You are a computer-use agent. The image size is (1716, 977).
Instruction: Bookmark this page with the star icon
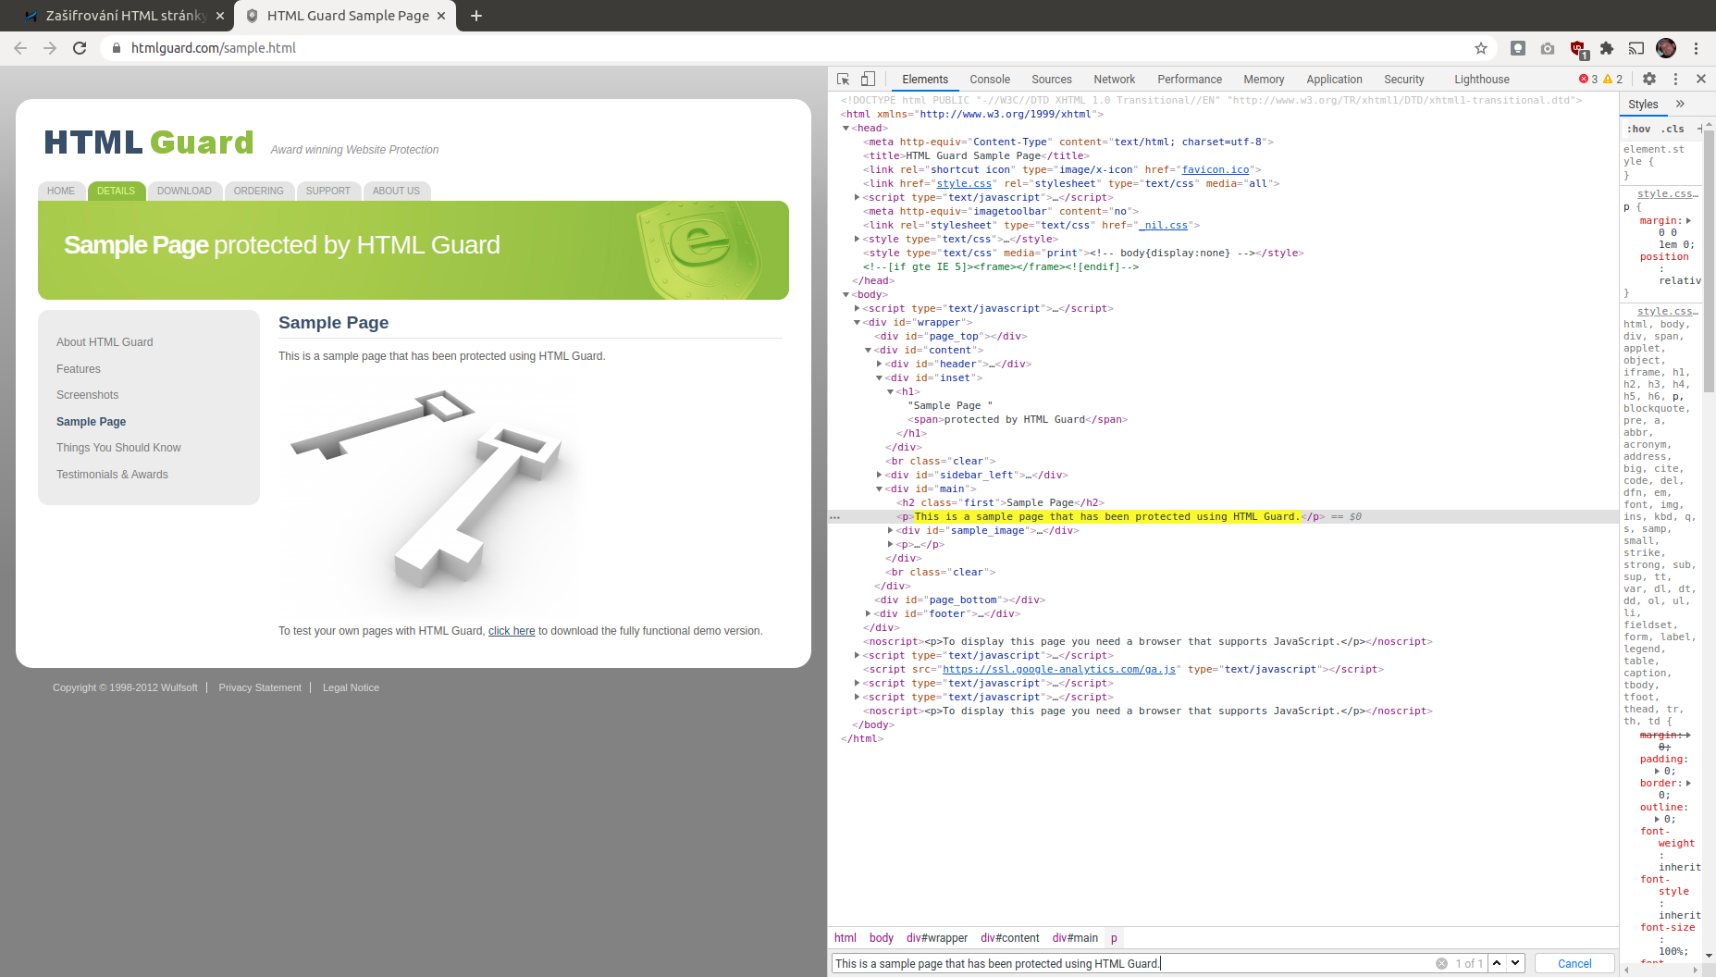coord(1481,48)
